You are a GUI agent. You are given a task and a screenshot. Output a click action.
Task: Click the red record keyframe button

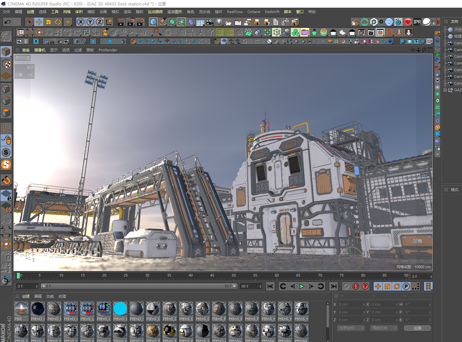346,287
